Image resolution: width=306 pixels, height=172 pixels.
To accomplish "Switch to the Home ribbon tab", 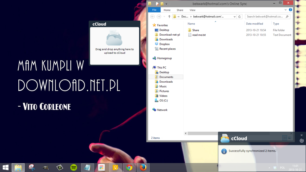I will pos(167,10).
